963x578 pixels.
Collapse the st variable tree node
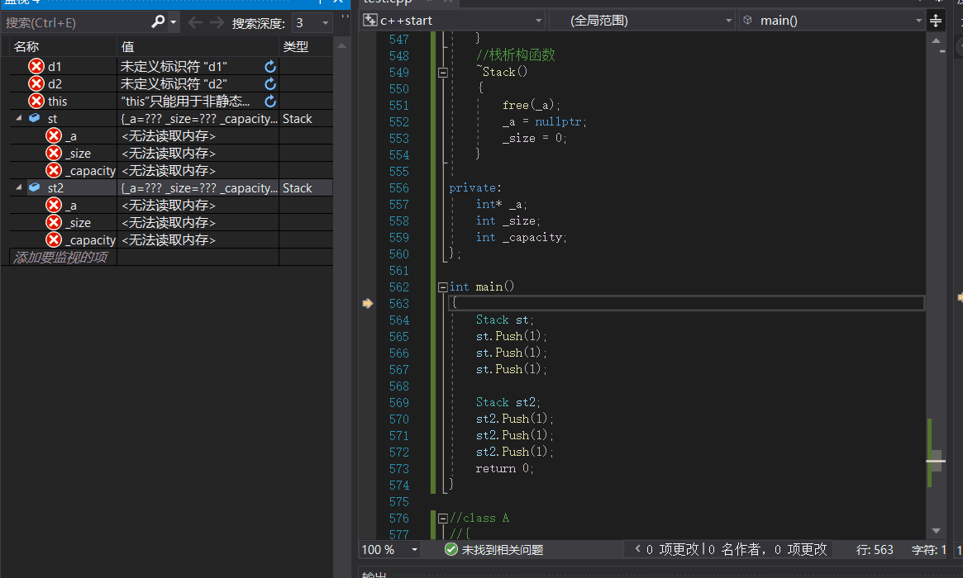[18, 119]
